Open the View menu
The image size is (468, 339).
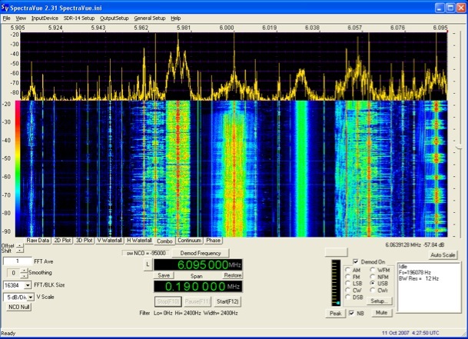21,18
